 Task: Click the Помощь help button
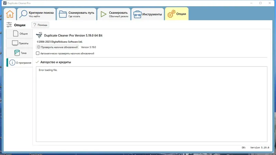40,25
